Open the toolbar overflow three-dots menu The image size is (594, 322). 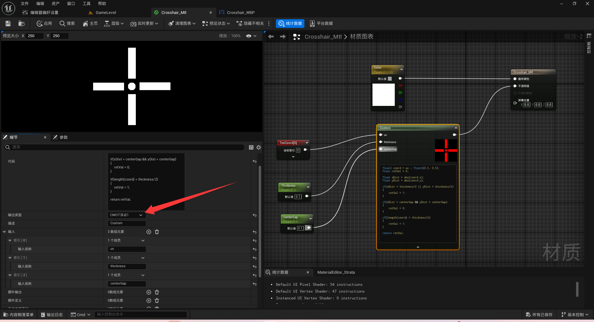[x=269, y=24]
